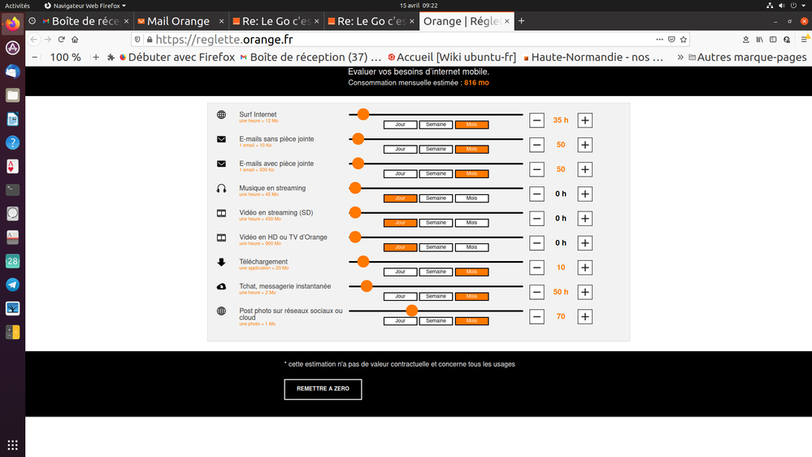Select Semaine for Surf Internet
This screenshot has width=812, height=457.
[x=436, y=124]
